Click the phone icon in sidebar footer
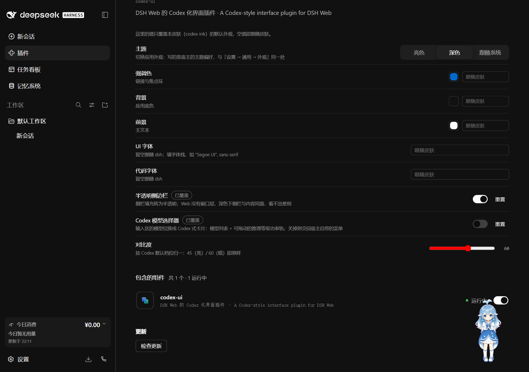Viewport: 529px width, 372px height. pyautogui.click(x=104, y=359)
